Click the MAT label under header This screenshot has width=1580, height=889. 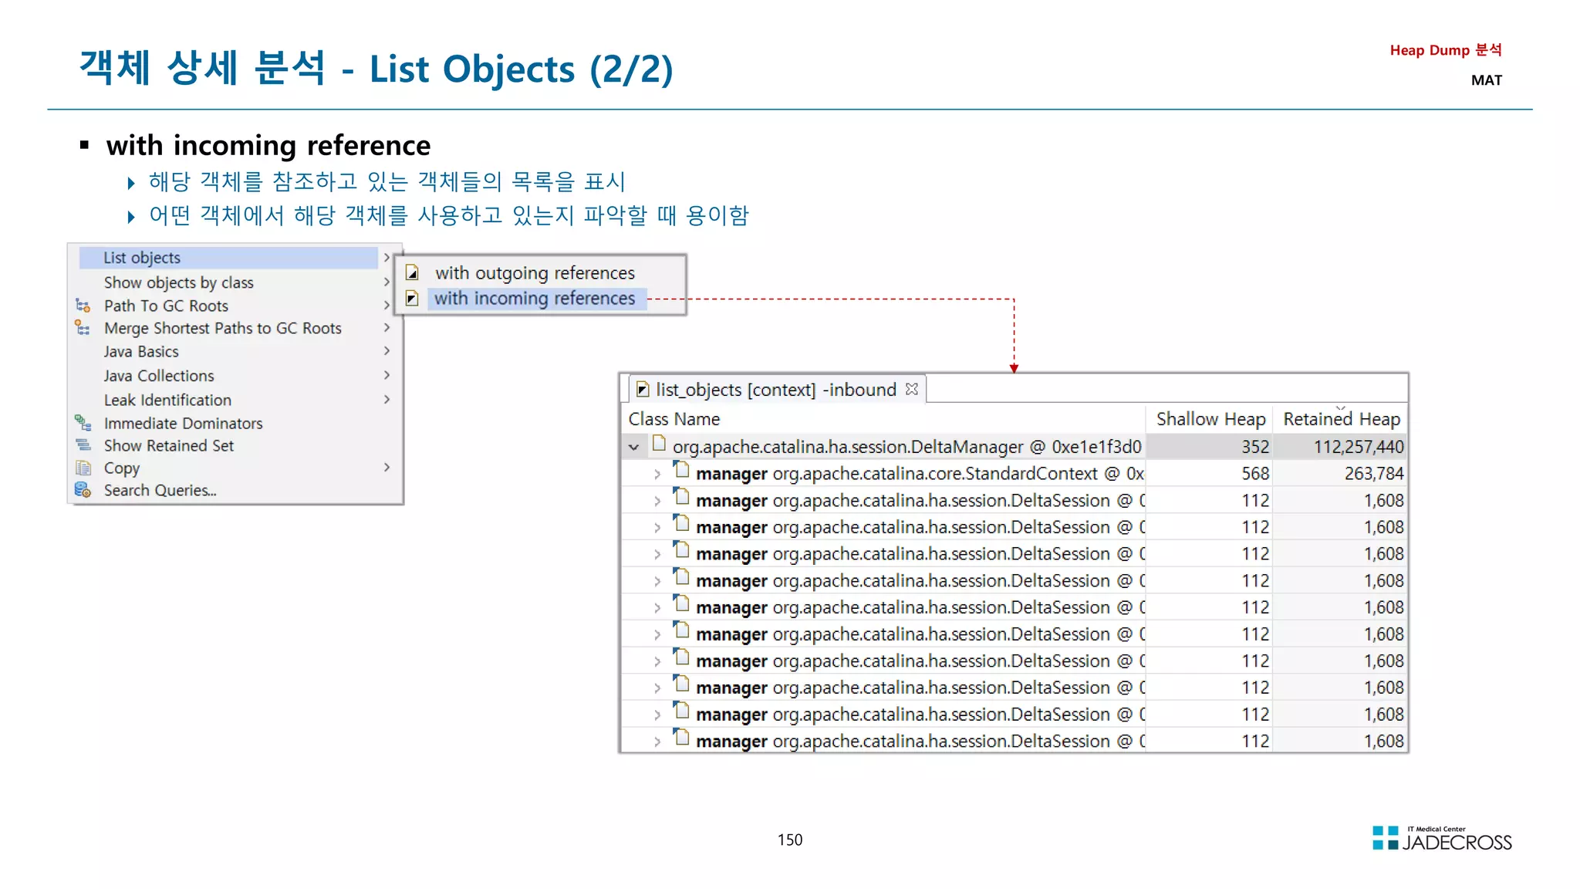point(1486,80)
